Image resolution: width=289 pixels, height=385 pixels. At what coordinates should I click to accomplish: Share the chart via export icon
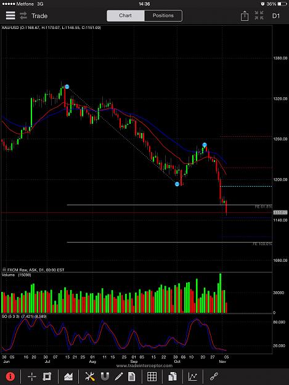click(x=244, y=16)
